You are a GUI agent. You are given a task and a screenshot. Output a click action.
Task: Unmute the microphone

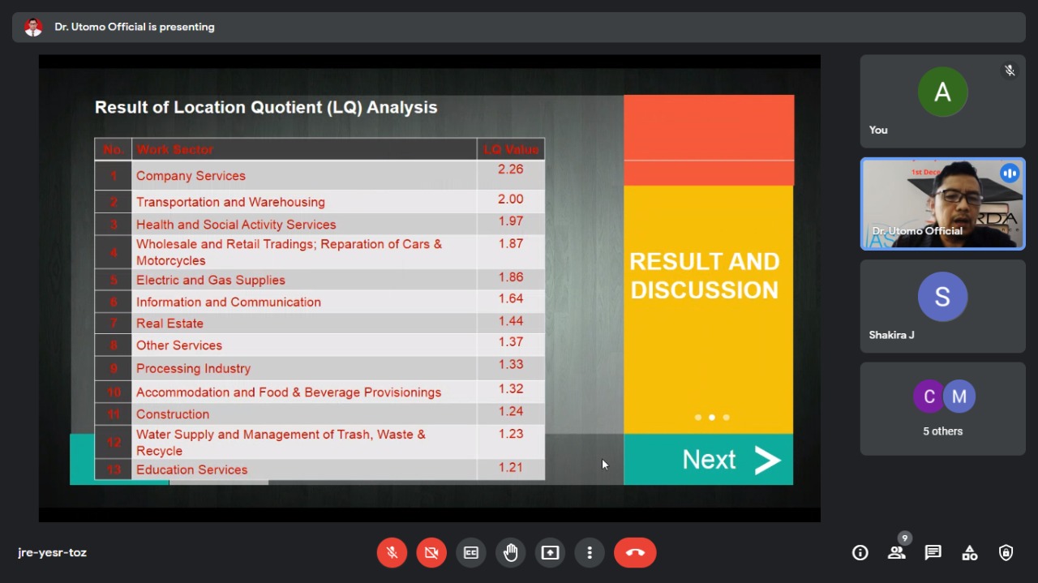(392, 553)
